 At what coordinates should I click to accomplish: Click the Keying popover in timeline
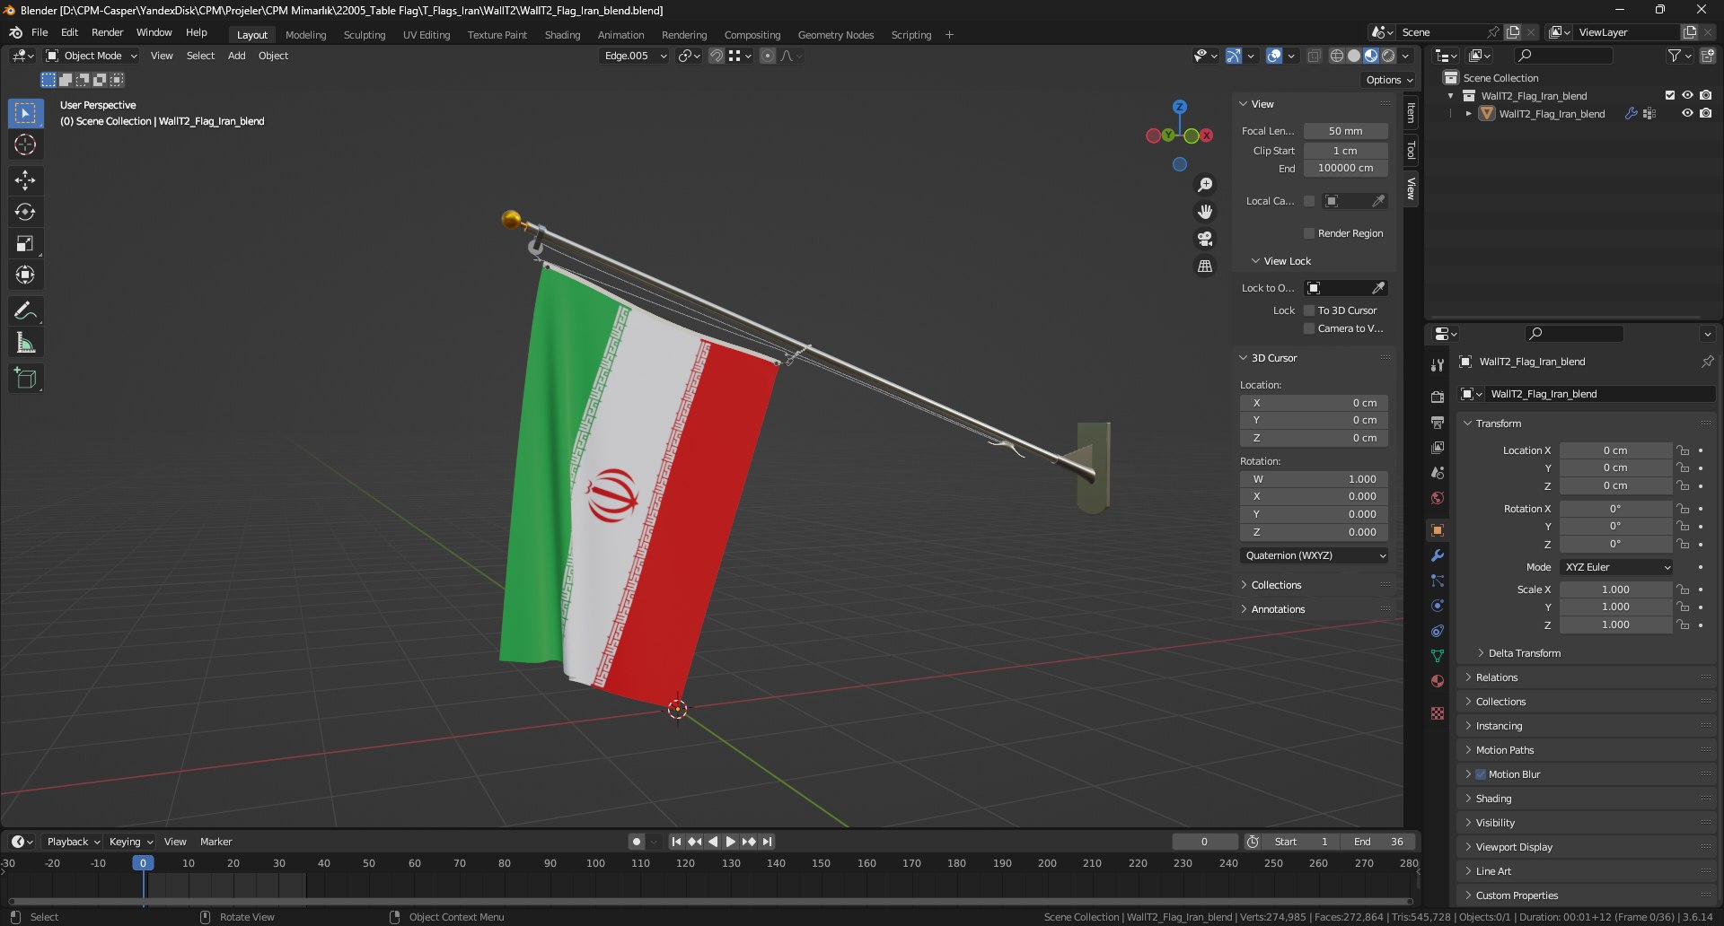[x=130, y=842]
